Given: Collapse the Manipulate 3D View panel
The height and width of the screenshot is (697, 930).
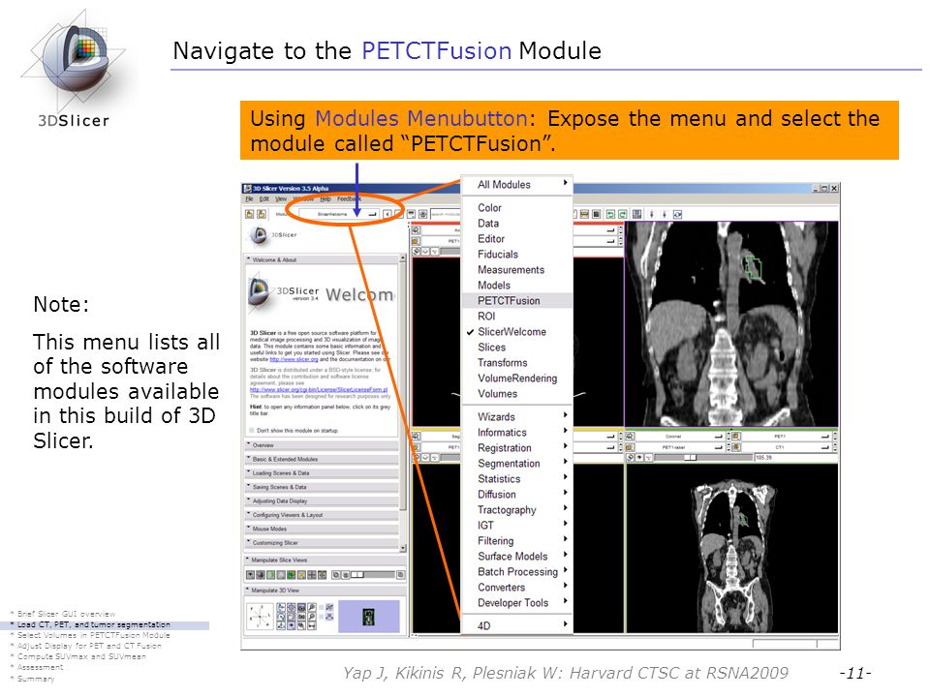Looking at the screenshot, I should click(325, 591).
